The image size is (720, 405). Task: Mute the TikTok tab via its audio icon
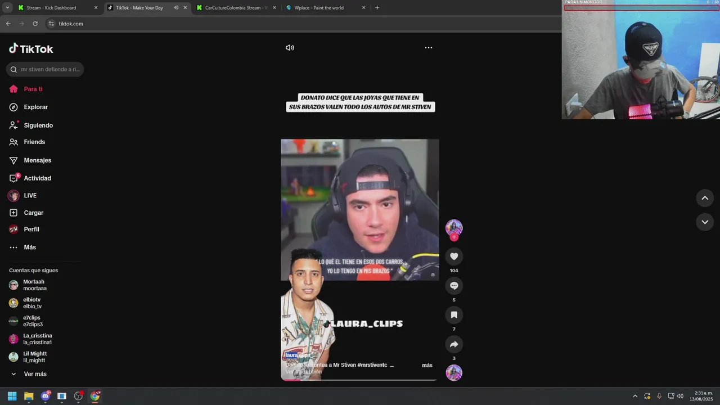176,8
